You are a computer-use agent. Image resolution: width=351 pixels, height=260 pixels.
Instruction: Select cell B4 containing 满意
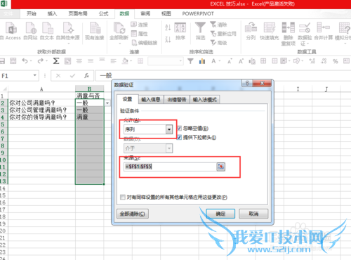coord(89,117)
